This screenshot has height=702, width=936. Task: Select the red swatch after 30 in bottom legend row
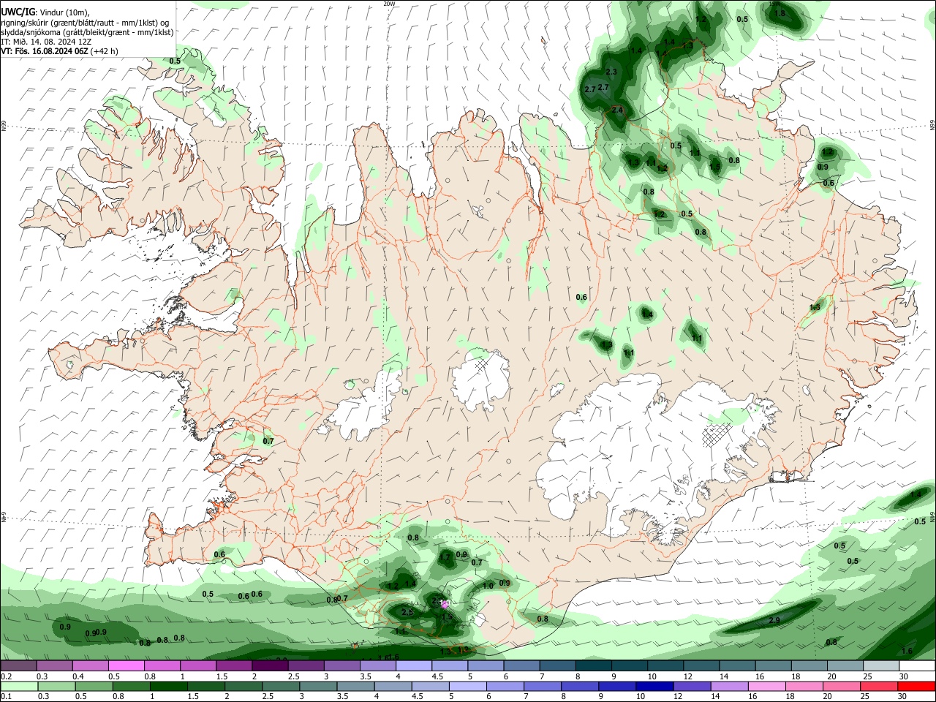pyautogui.click(x=917, y=687)
